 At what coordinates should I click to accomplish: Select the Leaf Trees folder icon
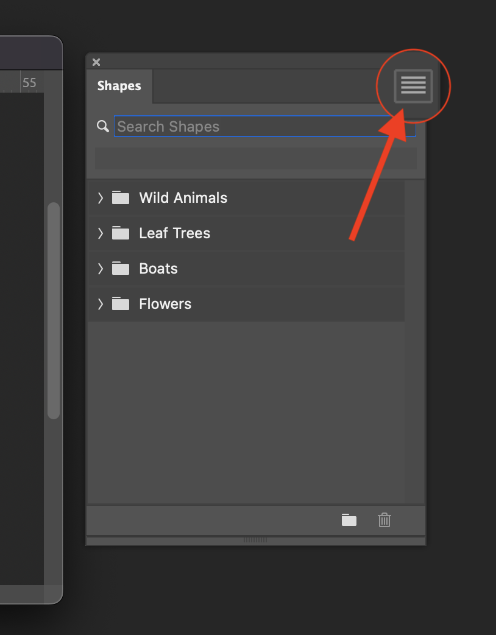coord(121,233)
